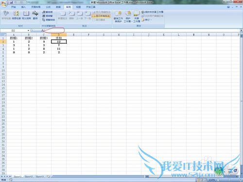Open the round Office button menu
243x182 pixels.
[4, 4]
